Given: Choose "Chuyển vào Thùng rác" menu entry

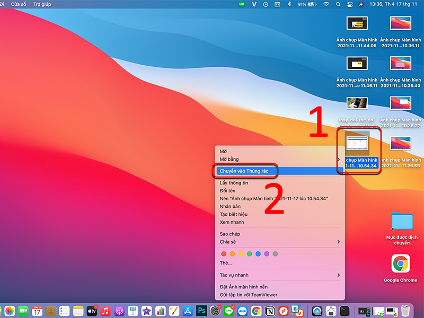Looking at the screenshot, I should (x=244, y=171).
